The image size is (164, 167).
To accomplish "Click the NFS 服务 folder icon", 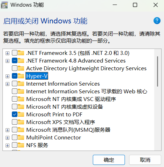I will coord(21,145).
